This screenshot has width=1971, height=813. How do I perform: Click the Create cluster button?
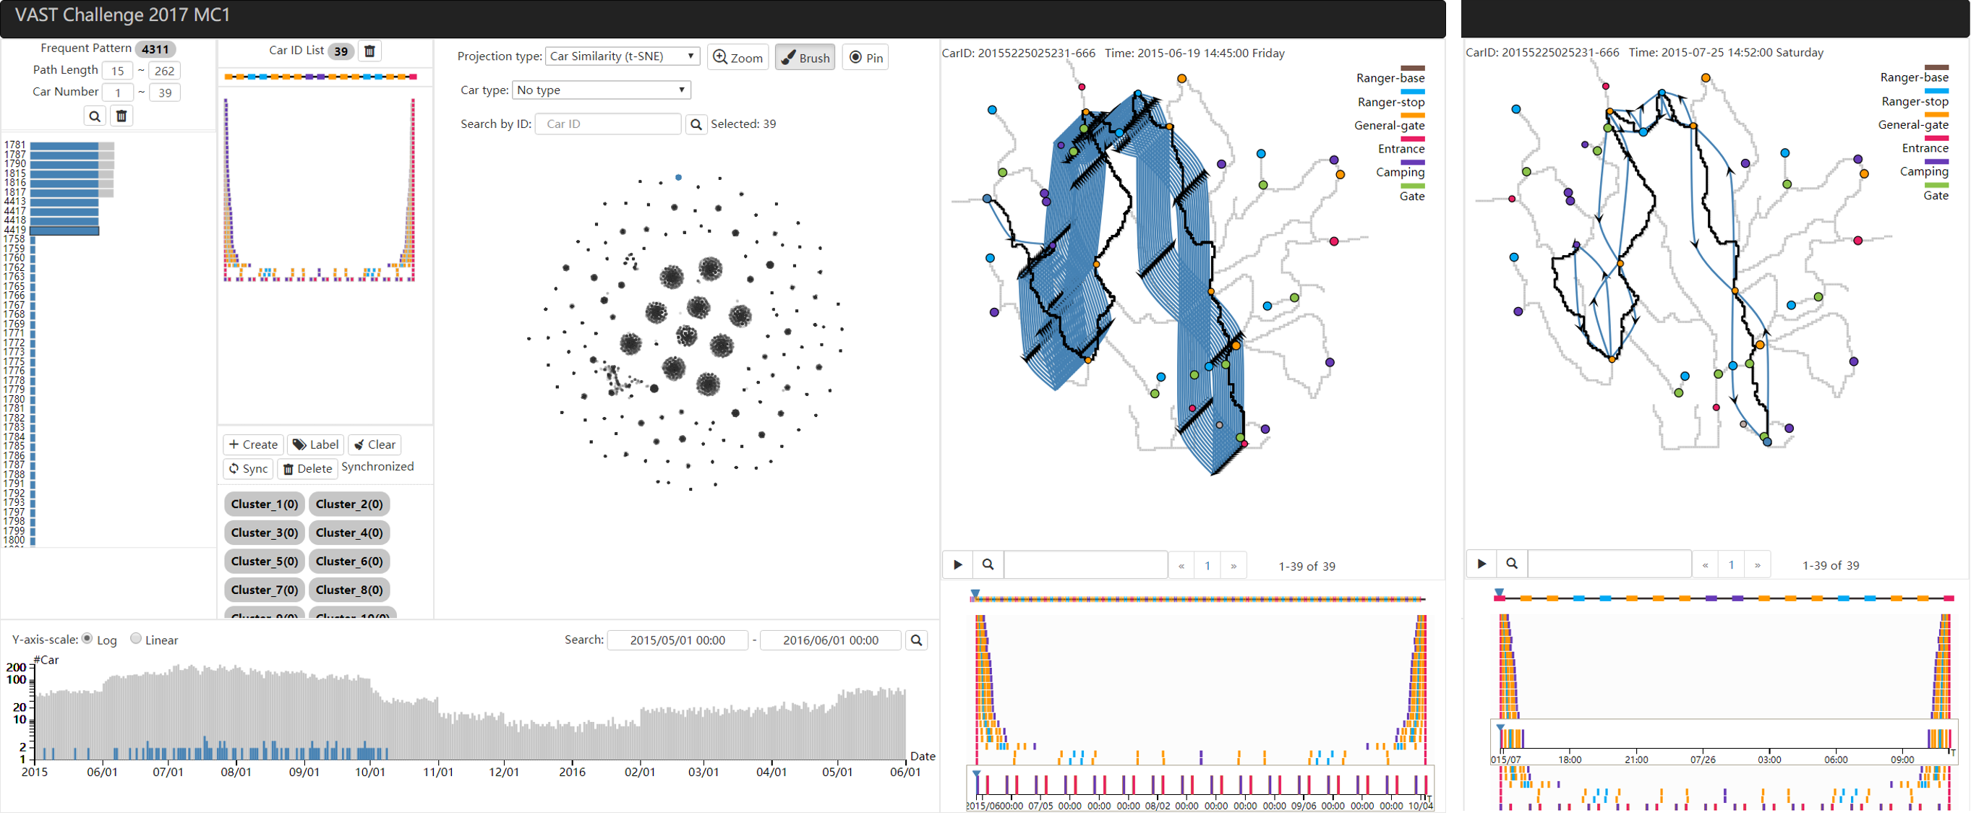253,444
